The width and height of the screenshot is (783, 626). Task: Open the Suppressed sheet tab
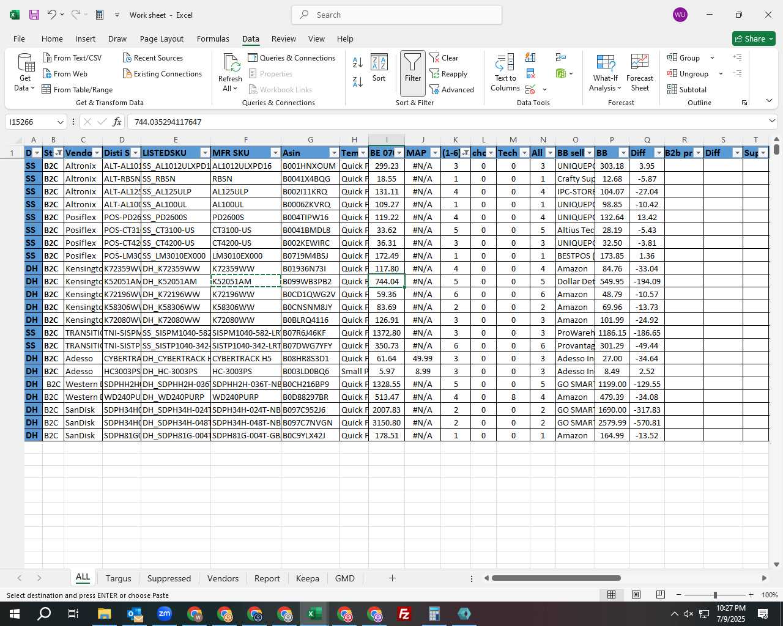click(x=169, y=578)
